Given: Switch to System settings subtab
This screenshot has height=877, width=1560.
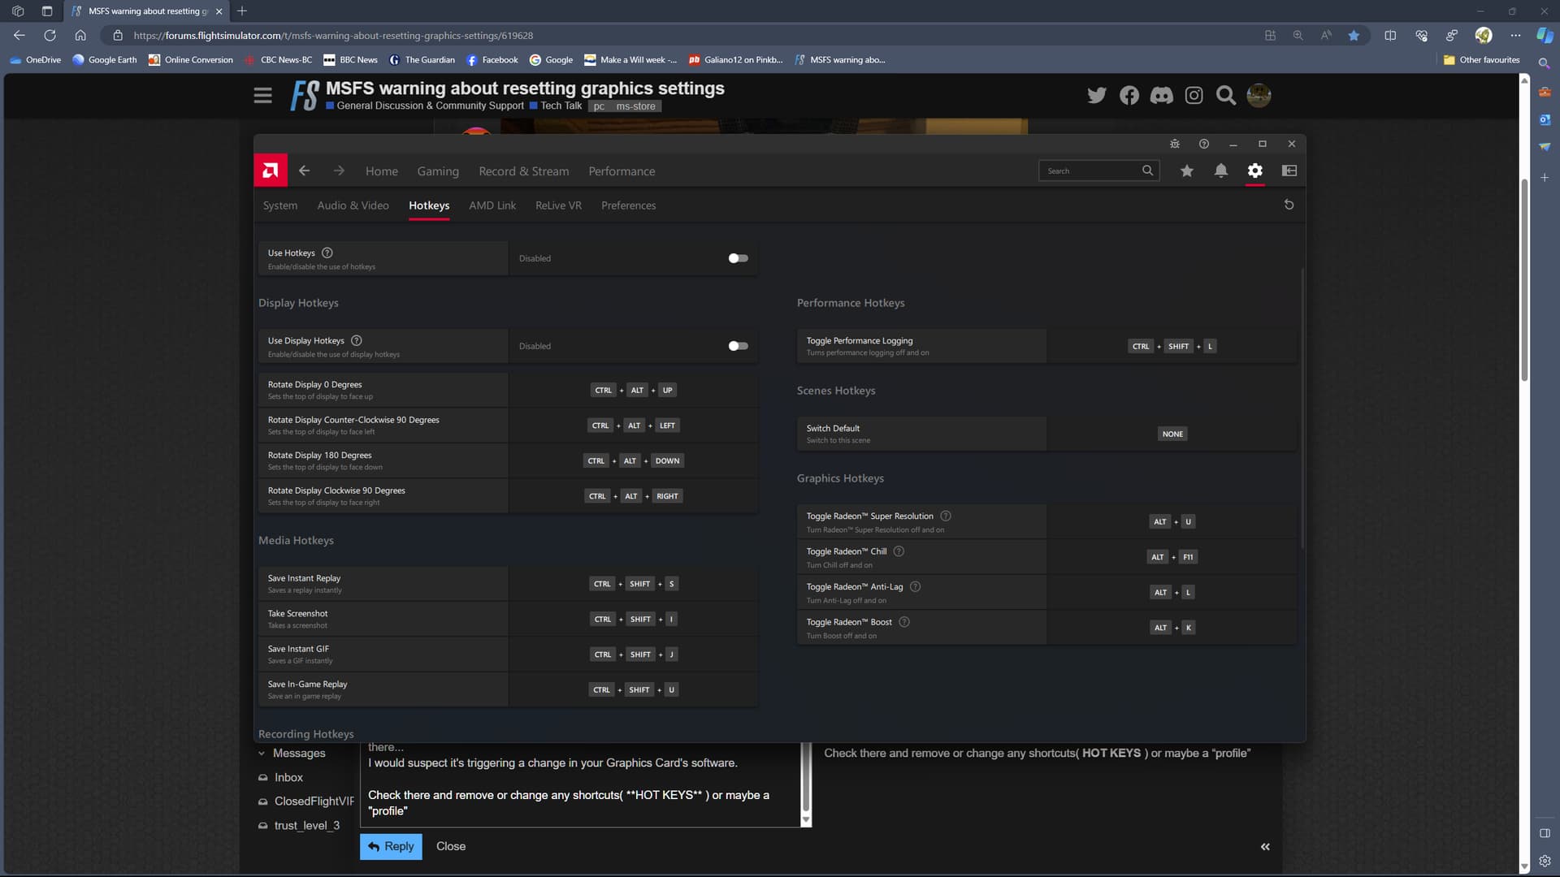Looking at the screenshot, I should (280, 205).
